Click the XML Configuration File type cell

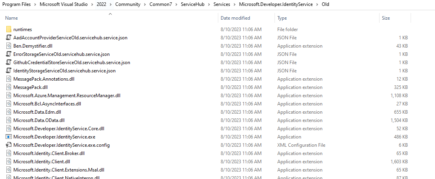click(301, 145)
